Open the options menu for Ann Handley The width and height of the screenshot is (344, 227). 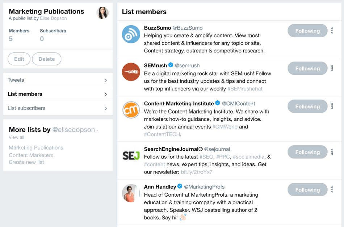click(x=332, y=189)
